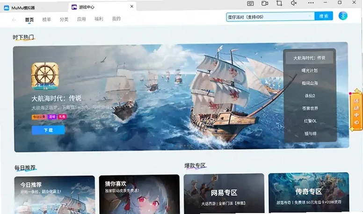Open the 首页 navigation tab
363x214 pixels.
pyautogui.click(x=29, y=20)
